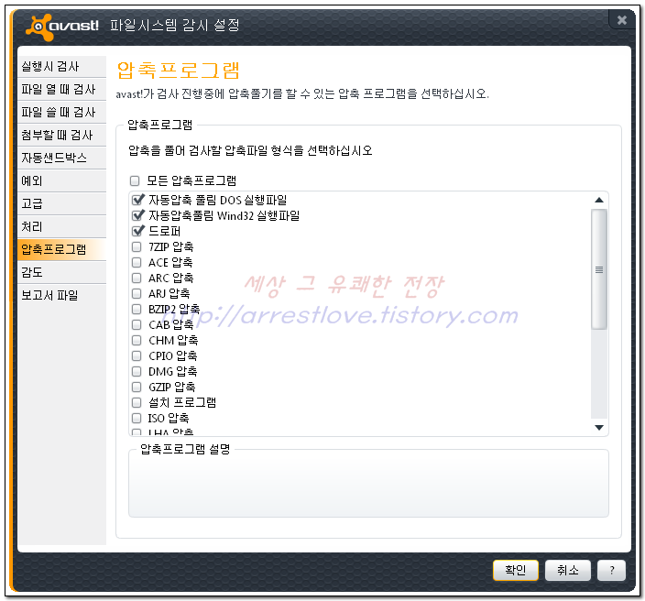This screenshot has height=601, width=645.
Task: Cancel changes with the 취소 button
Action: [x=568, y=570]
